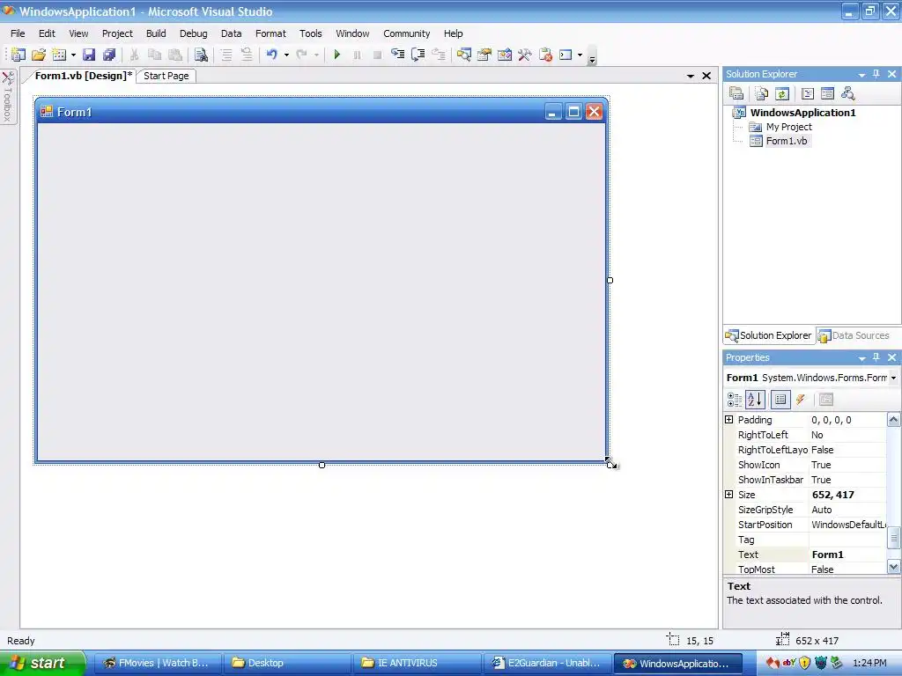
Task: Toggle auto-hide pin on Solution Explorer
Action: (876, 74)
